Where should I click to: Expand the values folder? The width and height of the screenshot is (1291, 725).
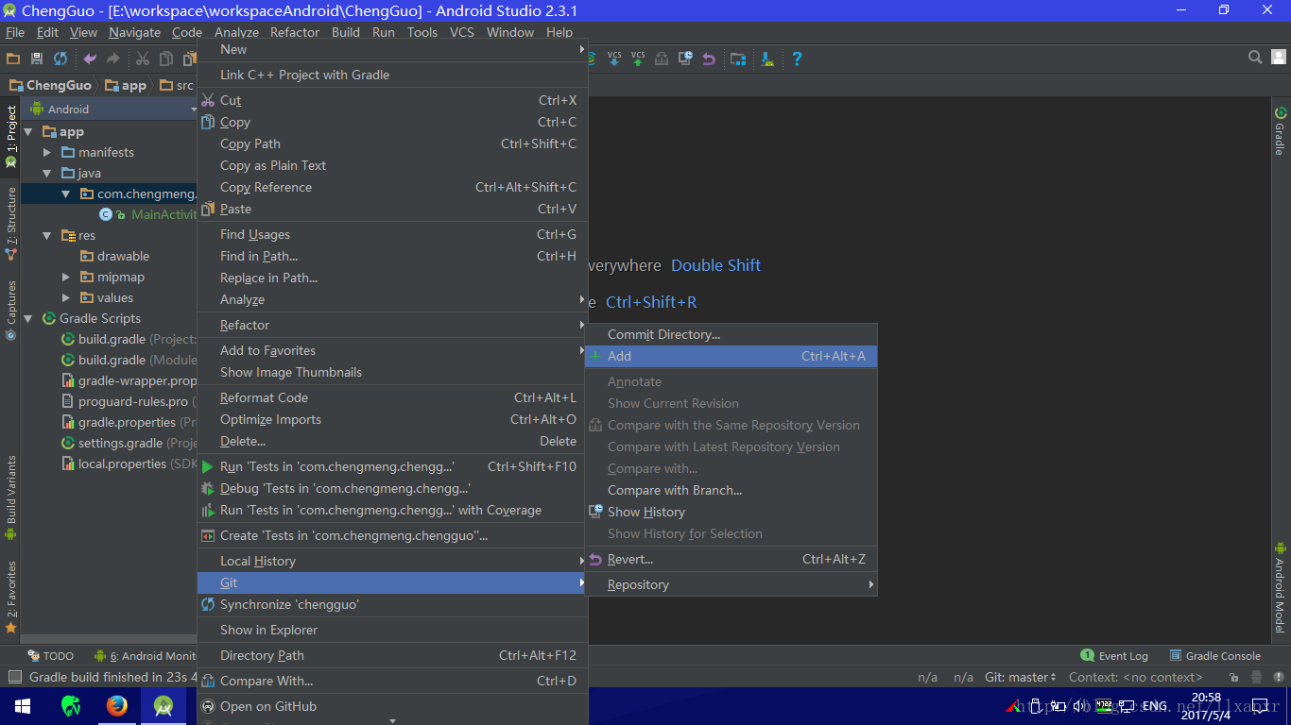(x=66, y=298)
